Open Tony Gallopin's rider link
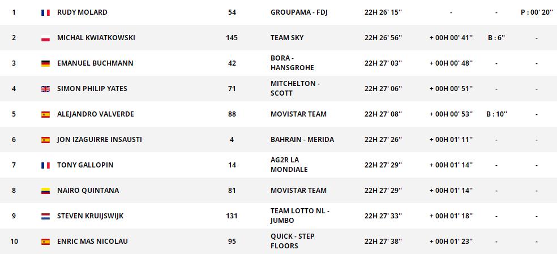This screenshot has height=254, width=557. point(85,165)
